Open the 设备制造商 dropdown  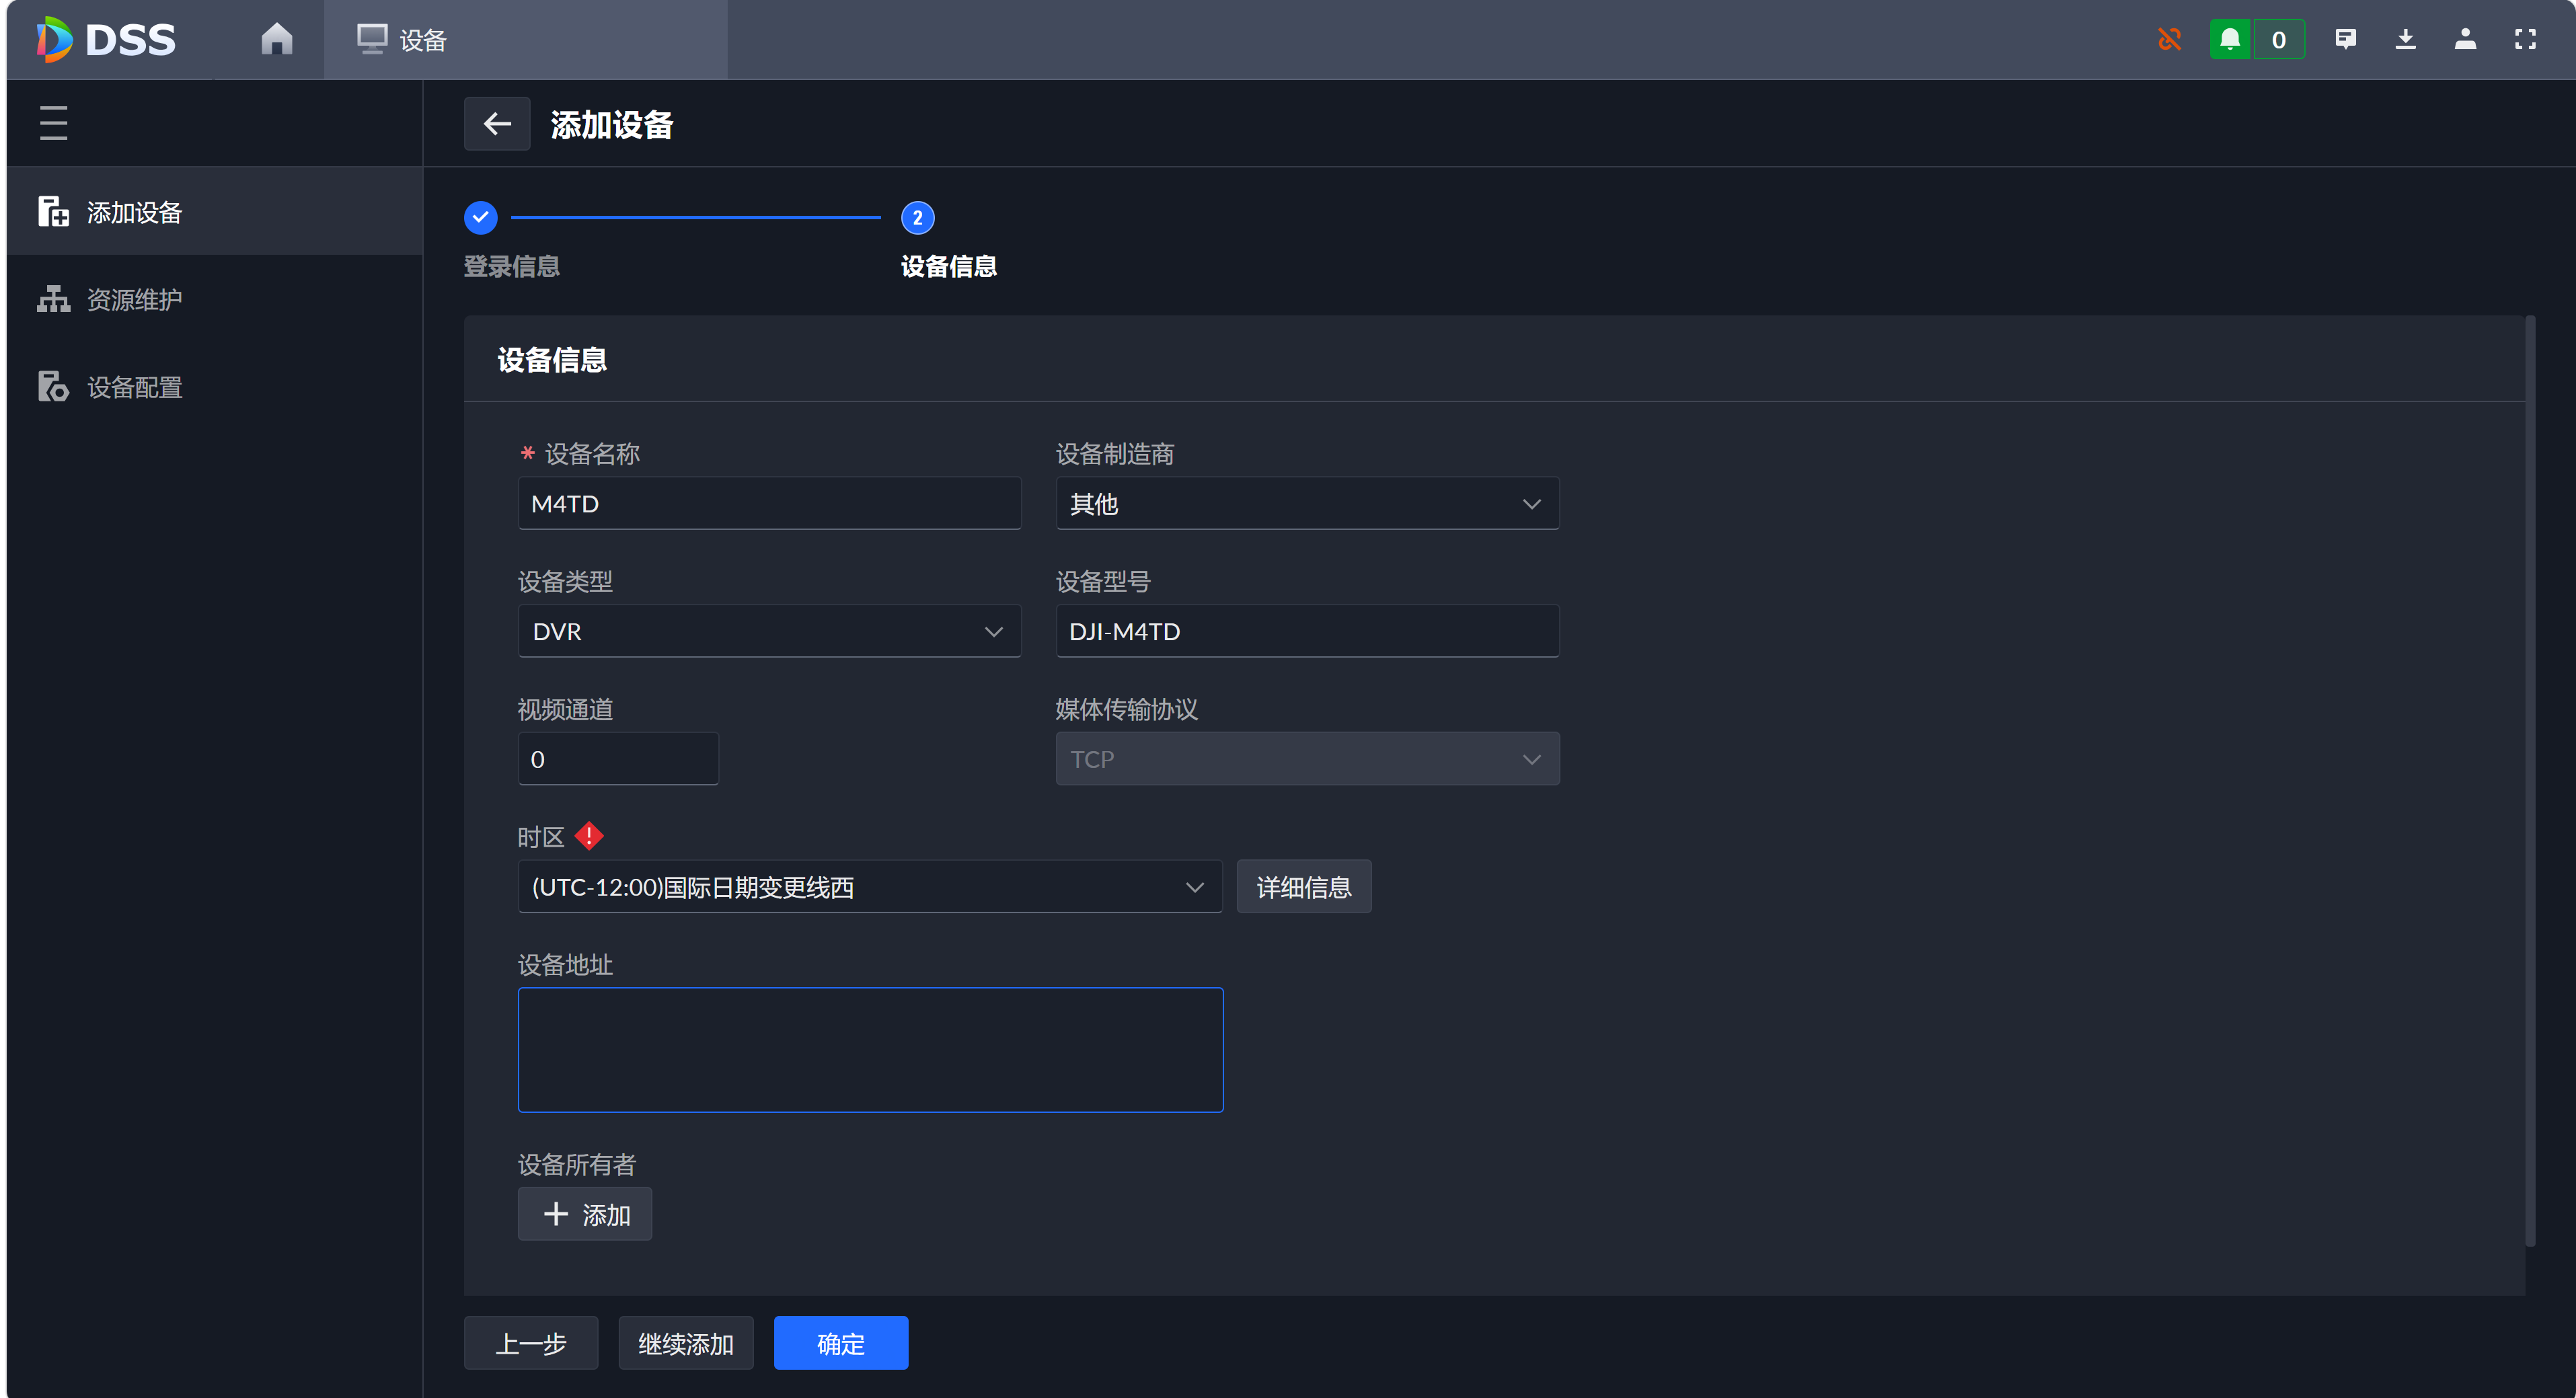click(x=1307, y=503)
